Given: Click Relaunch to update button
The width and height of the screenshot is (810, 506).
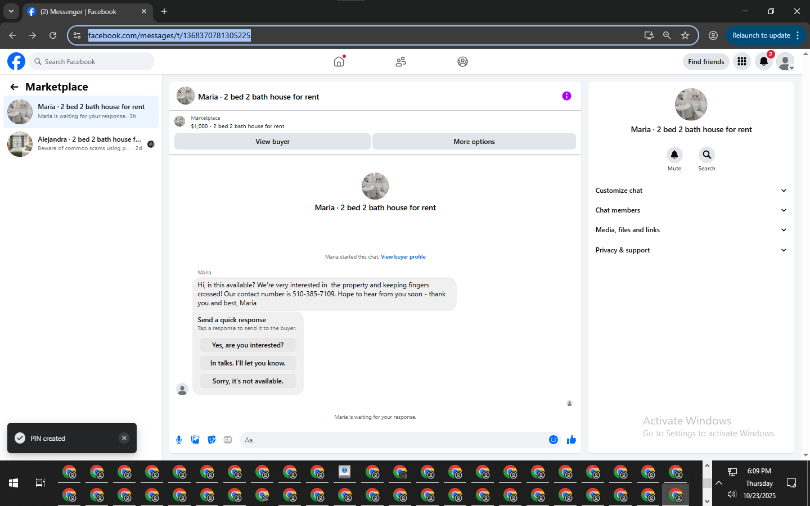Looking at the screenshot, I should 761,35.
